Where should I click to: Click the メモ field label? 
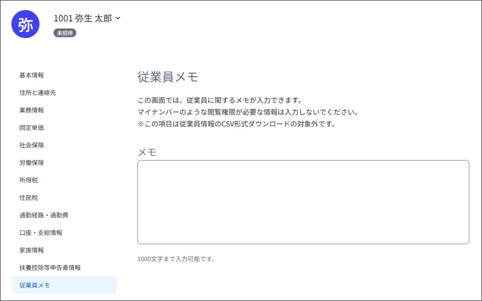pyautogui.click(x=147, y=152)
